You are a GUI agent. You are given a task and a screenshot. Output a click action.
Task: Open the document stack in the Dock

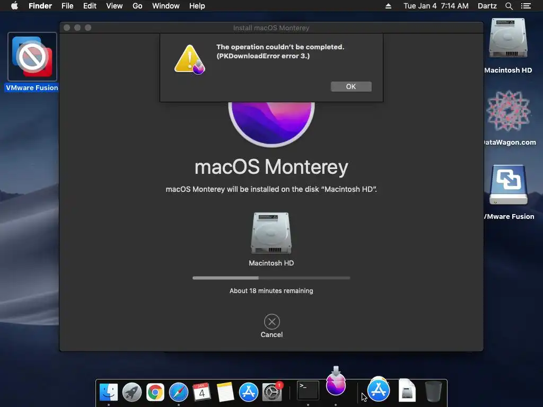click(407, 391)
